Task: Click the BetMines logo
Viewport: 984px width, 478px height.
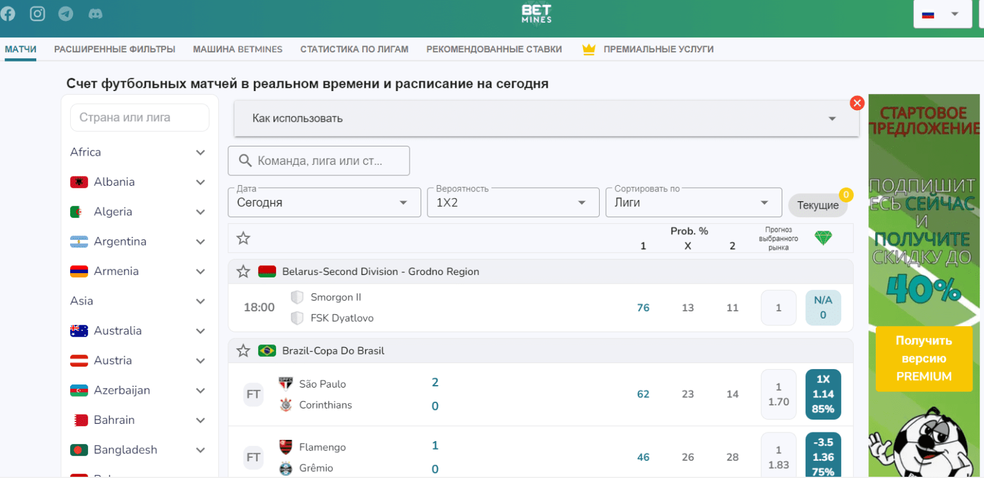Action: (x=536, y=14)
